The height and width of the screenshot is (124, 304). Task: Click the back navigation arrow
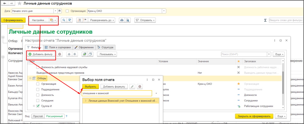pyautogui.click(x=5, y=3)
